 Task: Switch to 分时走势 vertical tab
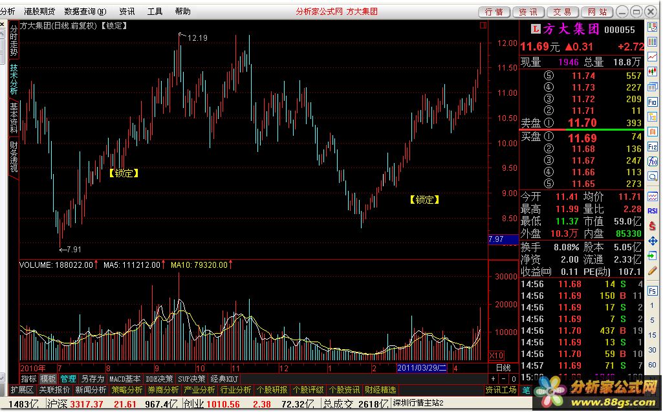pyautogui.click(x=14, y=40)
